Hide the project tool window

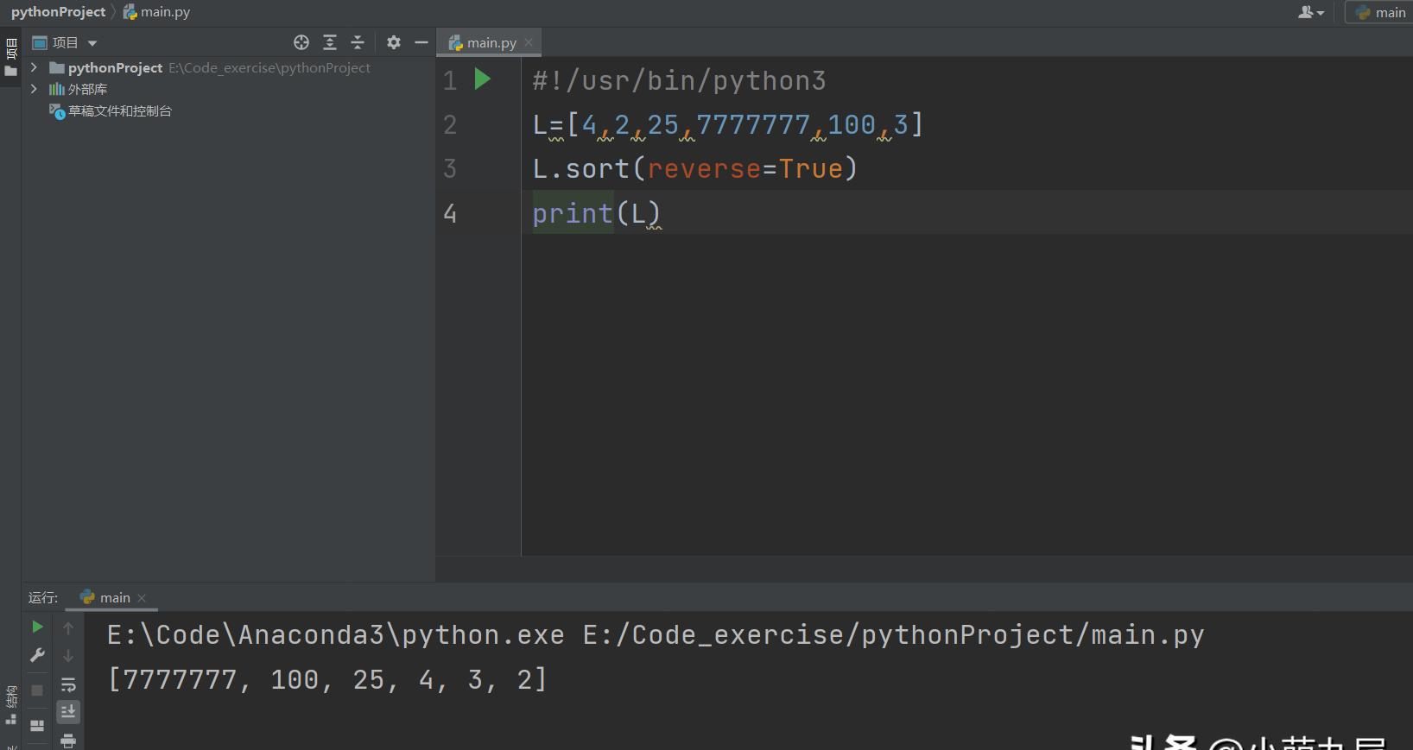pyautogui.click(x=421, y=42)
